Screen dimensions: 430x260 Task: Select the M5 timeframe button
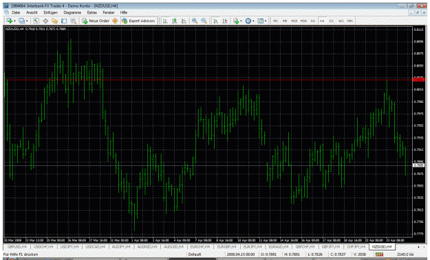(x=285, y=21)
